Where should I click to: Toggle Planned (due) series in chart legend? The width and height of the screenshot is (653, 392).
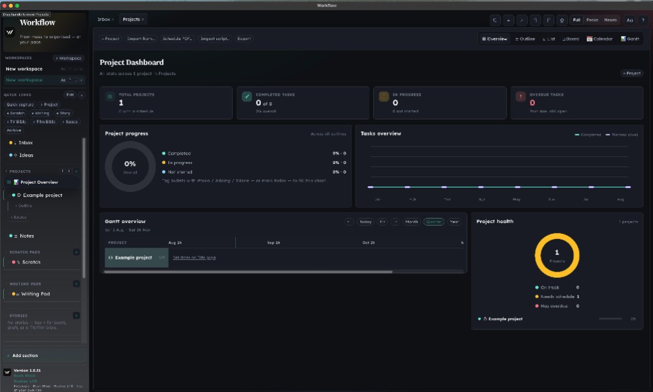point(622,135)
